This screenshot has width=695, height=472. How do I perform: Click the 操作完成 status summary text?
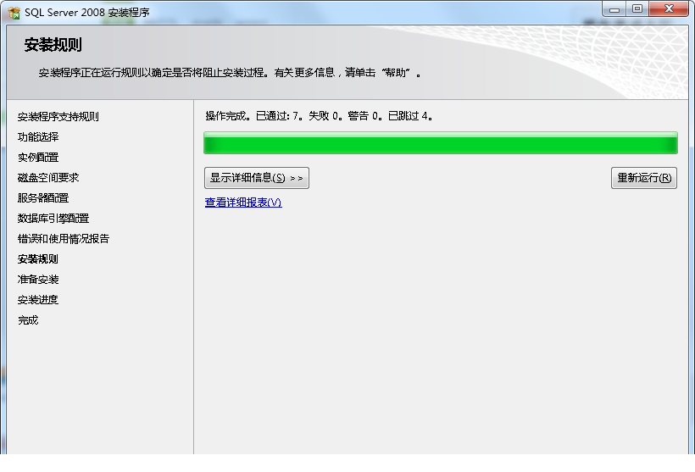319,116
